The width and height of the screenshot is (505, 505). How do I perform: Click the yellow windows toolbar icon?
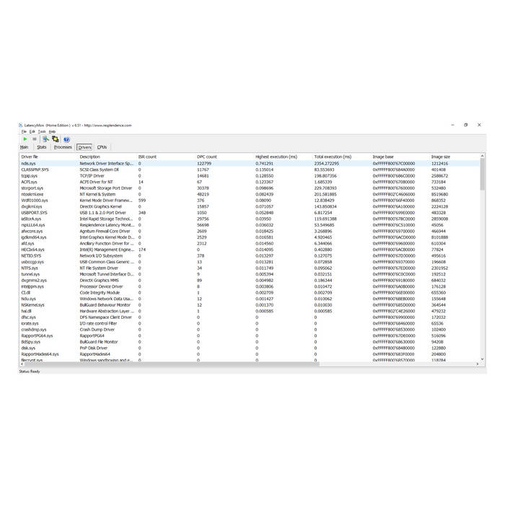click(55, 139)
